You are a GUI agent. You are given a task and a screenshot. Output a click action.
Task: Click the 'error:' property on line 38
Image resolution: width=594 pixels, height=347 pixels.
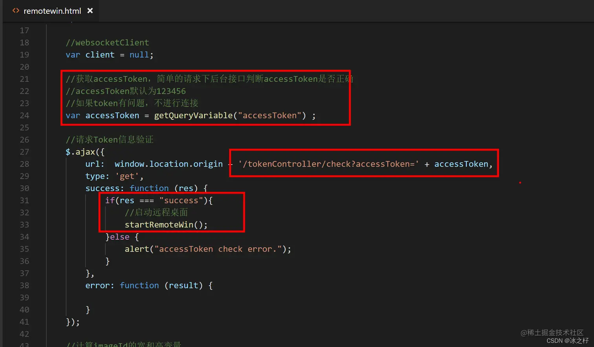coord(100,285)
